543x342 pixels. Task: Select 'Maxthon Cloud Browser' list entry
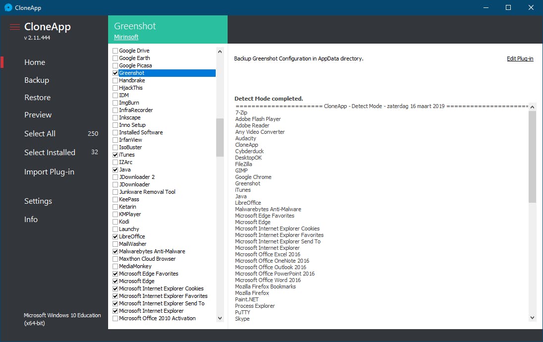pyautogui.click(x=147, y=259)
